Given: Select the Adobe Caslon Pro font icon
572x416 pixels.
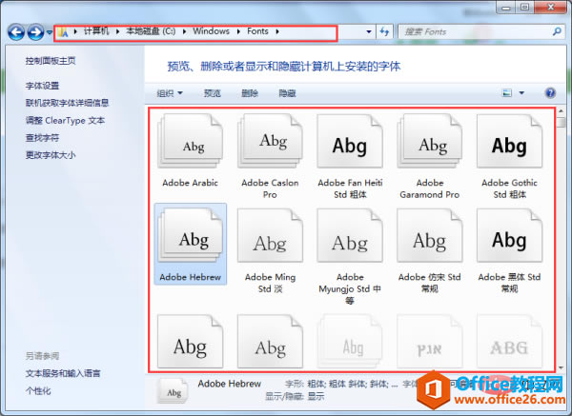Looking at the screenshot, I should [270, 141].
